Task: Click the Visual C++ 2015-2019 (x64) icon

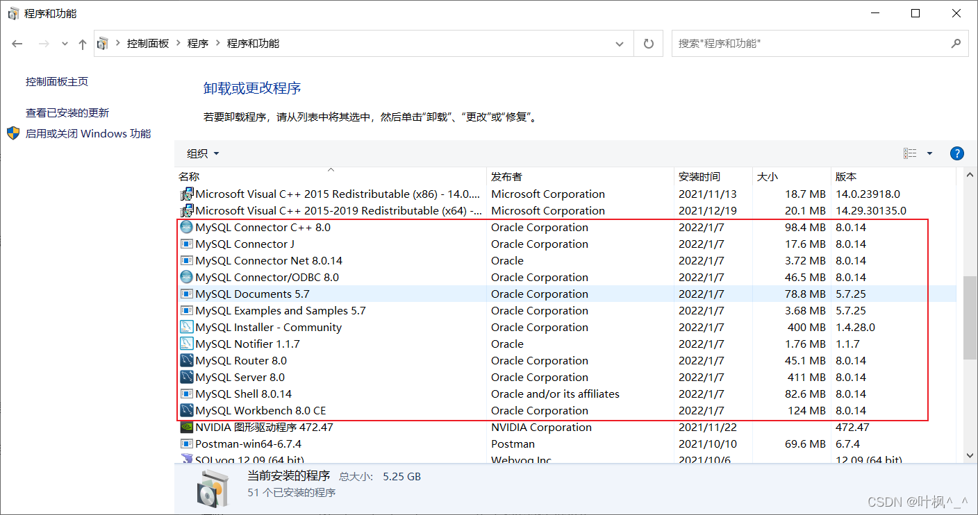Action: [x=186, y=210]
